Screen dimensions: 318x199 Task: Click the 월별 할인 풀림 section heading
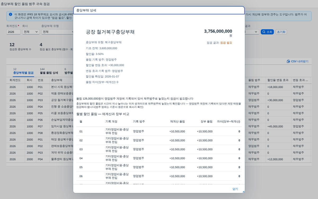[103, 114]
